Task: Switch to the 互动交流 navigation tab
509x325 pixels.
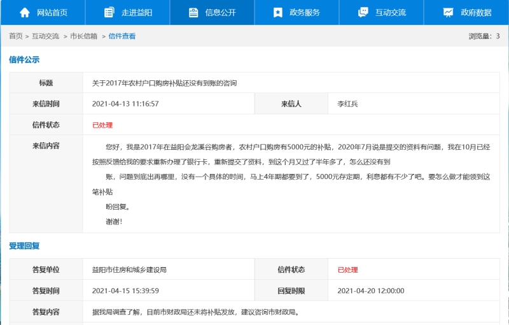Action: click(390, 12)
